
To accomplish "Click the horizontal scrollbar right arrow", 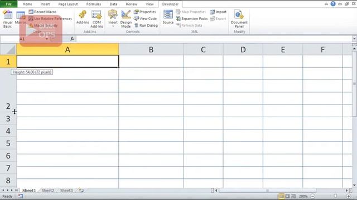I will coord(347,191).
